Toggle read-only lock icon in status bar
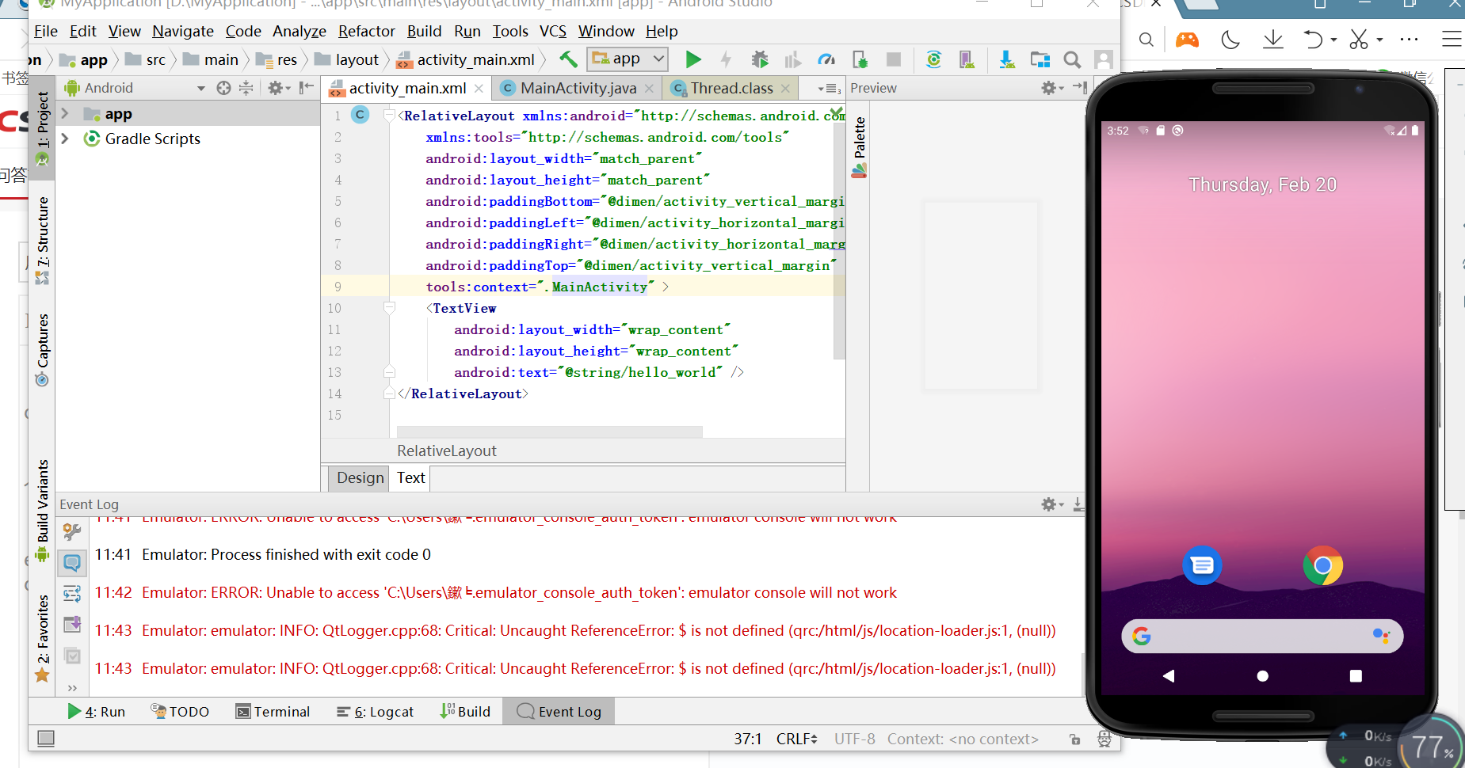This screenshot has height=768, width=1465. pos(1074,739)
